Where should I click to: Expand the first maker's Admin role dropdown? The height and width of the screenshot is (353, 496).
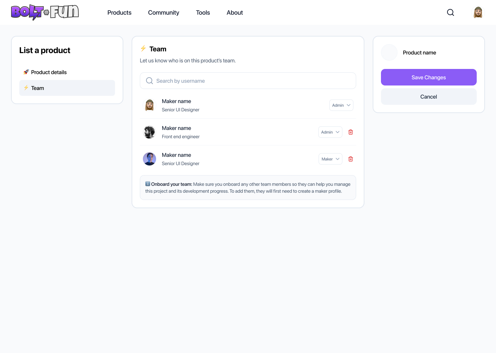pos(341,105)
